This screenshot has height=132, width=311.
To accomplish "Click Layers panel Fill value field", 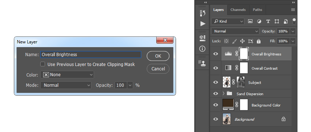I will 283,41.
